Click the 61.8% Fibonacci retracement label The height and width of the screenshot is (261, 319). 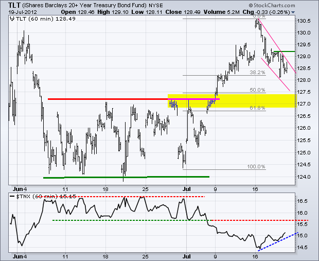[x=257, y=108]
